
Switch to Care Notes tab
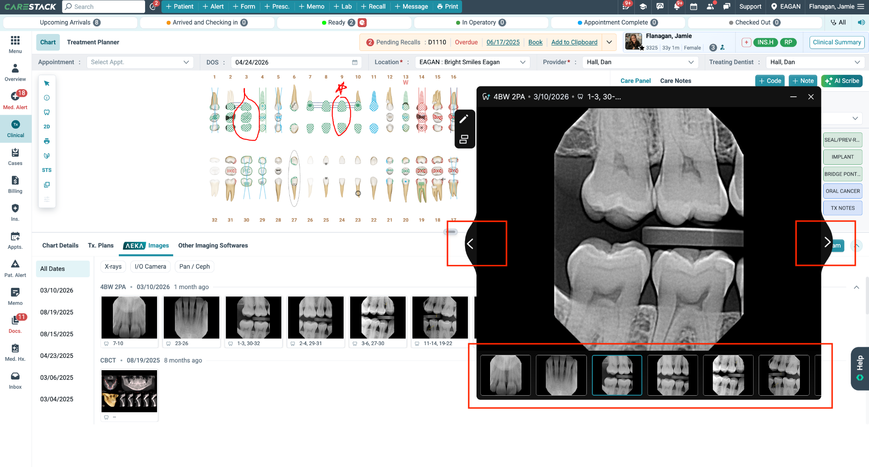676,81
